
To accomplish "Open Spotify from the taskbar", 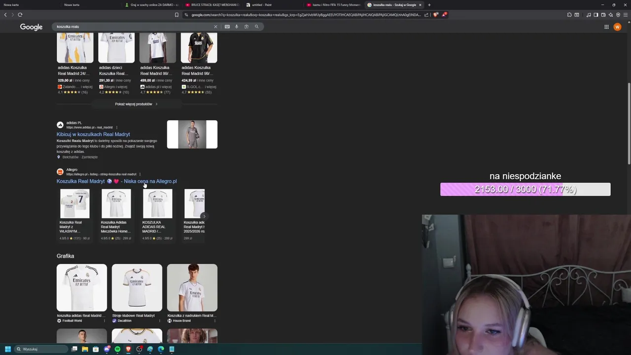I will click(x=117, y=349).
